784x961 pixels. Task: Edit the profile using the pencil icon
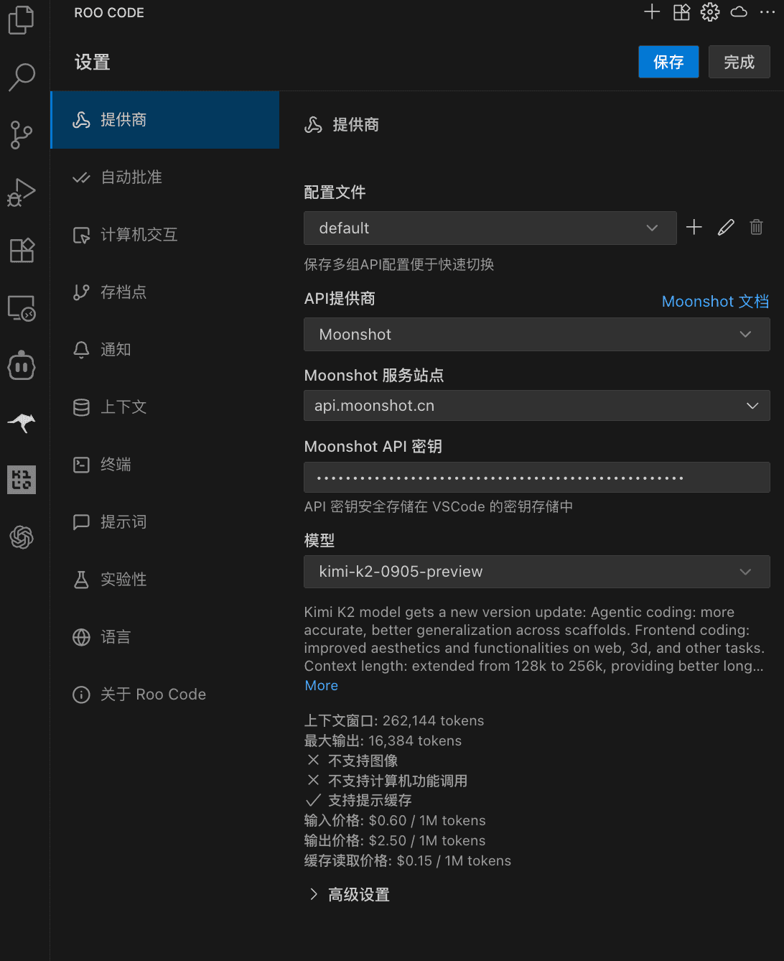coord(725,227)
